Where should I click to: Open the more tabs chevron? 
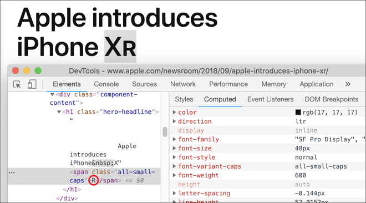(348, 84)
